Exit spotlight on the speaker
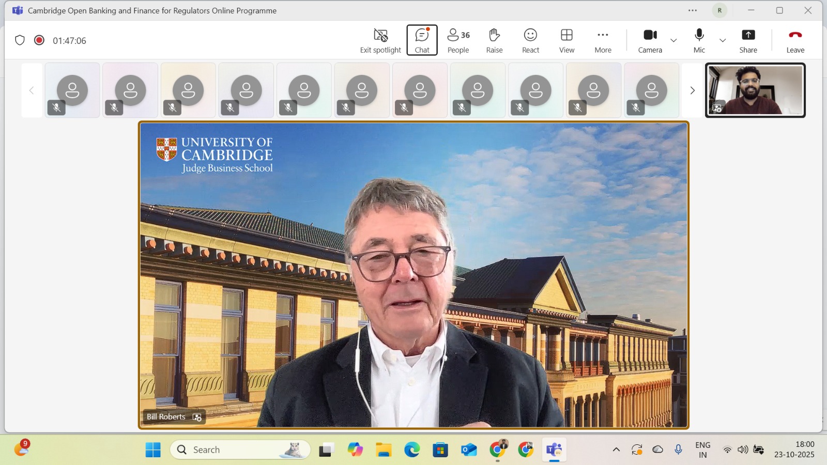The image size is (827, 465). (380, 40)
